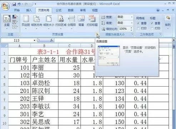Screen dimensions: 176x129
Task: Open the 分隔符 breaks menu
Action: [72, 22]
